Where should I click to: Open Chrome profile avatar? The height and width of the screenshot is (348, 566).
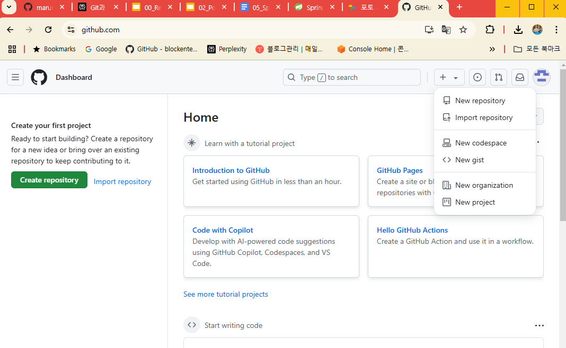click(537, 30)
